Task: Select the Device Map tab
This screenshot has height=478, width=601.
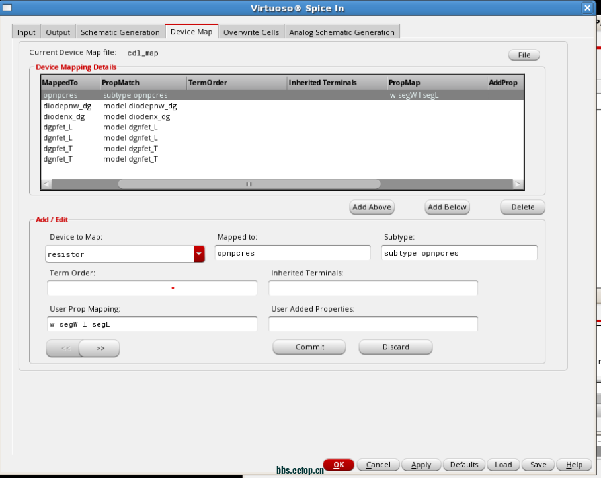Action: 191,32
